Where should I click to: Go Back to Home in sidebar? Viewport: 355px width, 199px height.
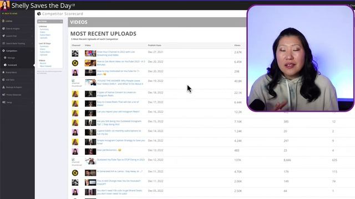point(10,13)
